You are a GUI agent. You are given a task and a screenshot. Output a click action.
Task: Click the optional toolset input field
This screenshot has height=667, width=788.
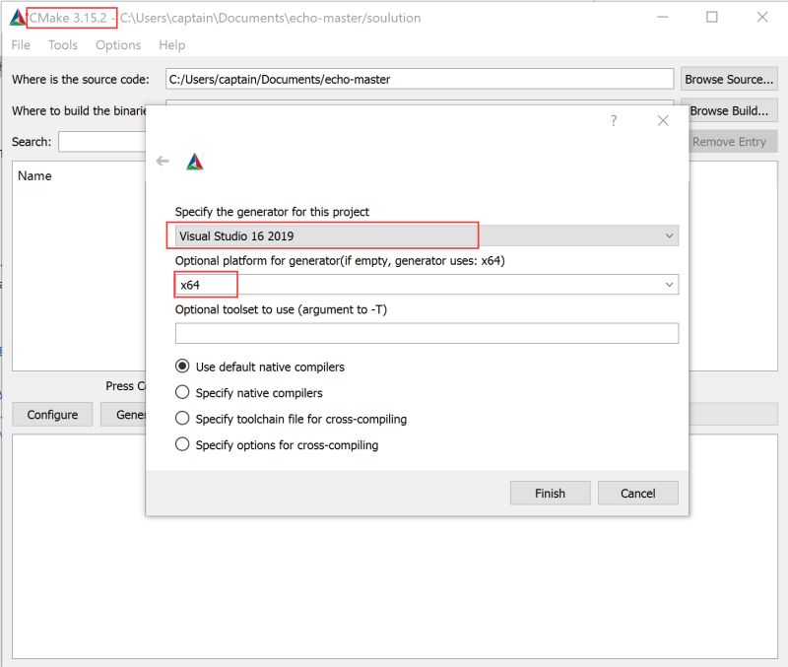coord(427,333)
